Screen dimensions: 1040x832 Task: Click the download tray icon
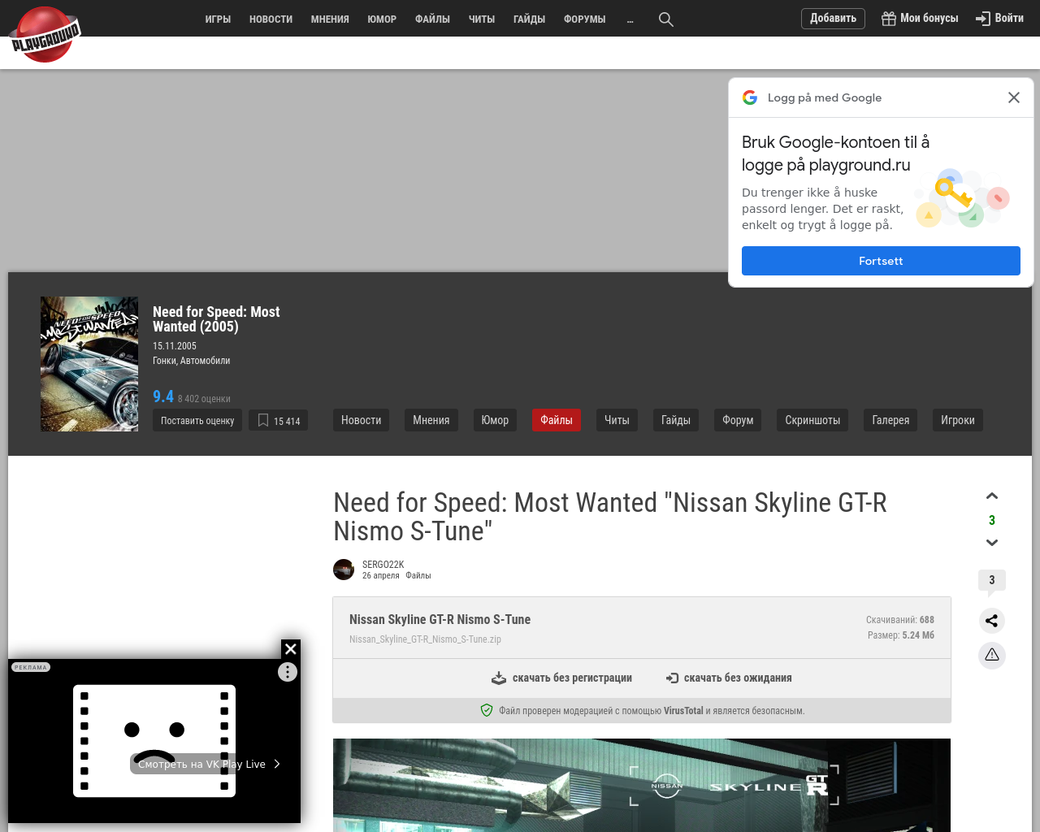(x=499, y=678)
